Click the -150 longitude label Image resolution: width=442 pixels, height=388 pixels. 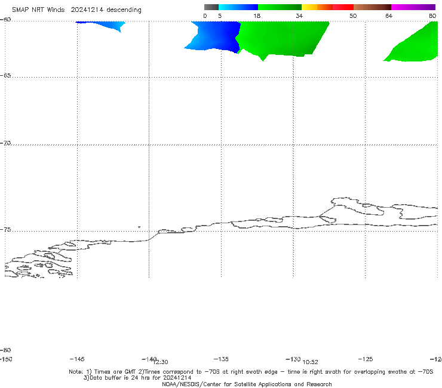6,359
